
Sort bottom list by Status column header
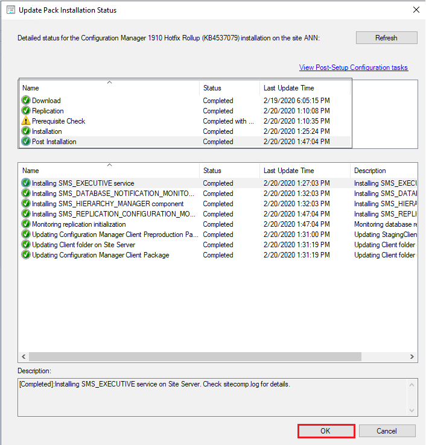click(x=229, y=171)
